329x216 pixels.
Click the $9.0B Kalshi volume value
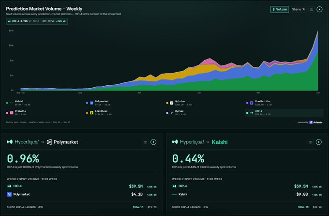coord(302,194)
